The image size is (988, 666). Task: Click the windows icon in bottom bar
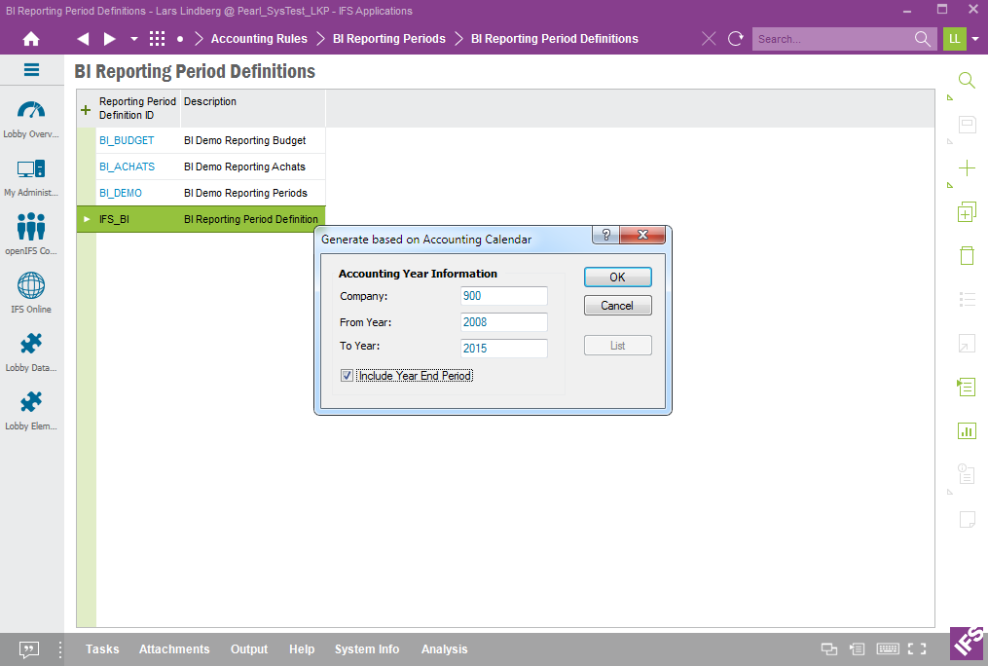tap(829, 649)
